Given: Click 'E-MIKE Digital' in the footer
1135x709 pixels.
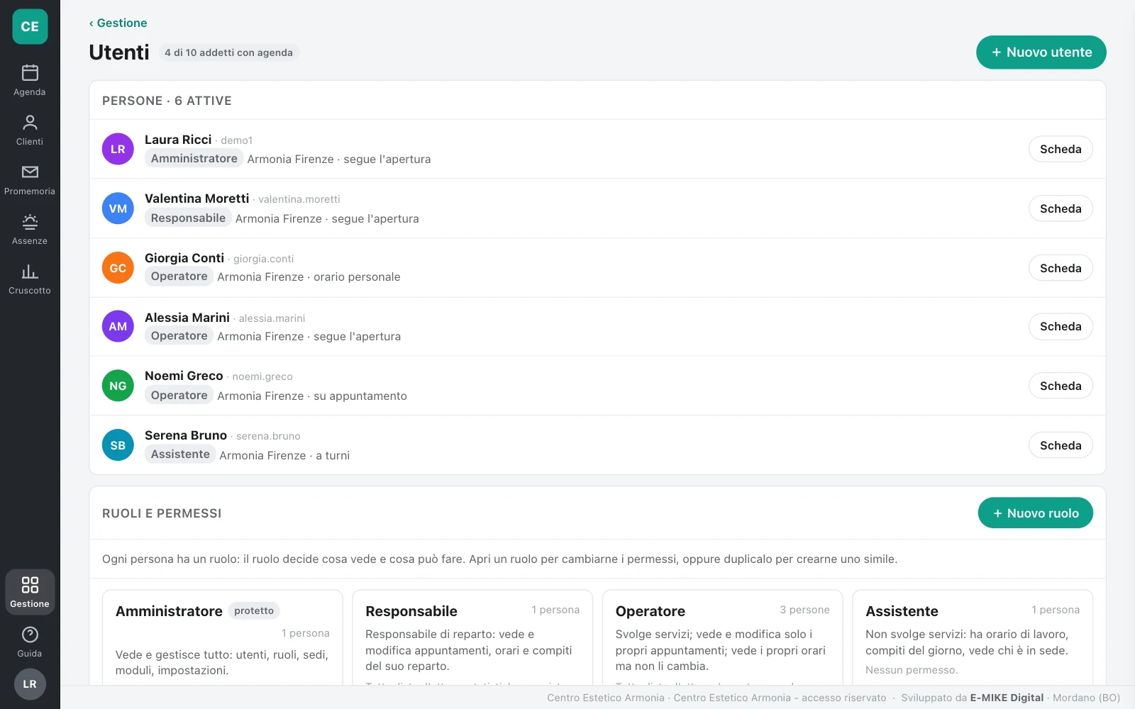Looking at the screenshot, I should click(1007, 698).
